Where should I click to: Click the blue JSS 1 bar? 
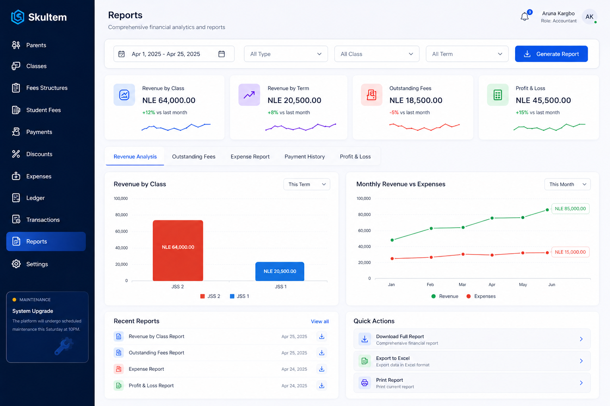(x=280, y=272)
